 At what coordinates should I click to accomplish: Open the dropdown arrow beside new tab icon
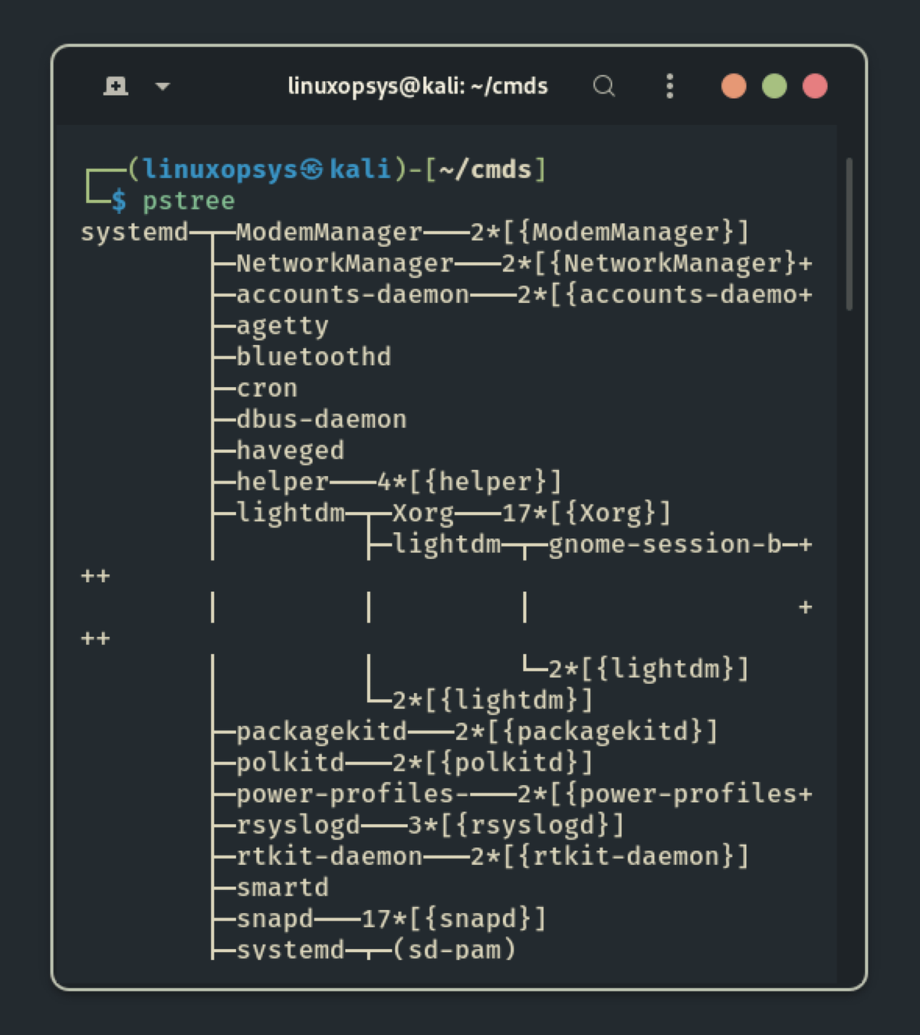(x=163, y=87)
